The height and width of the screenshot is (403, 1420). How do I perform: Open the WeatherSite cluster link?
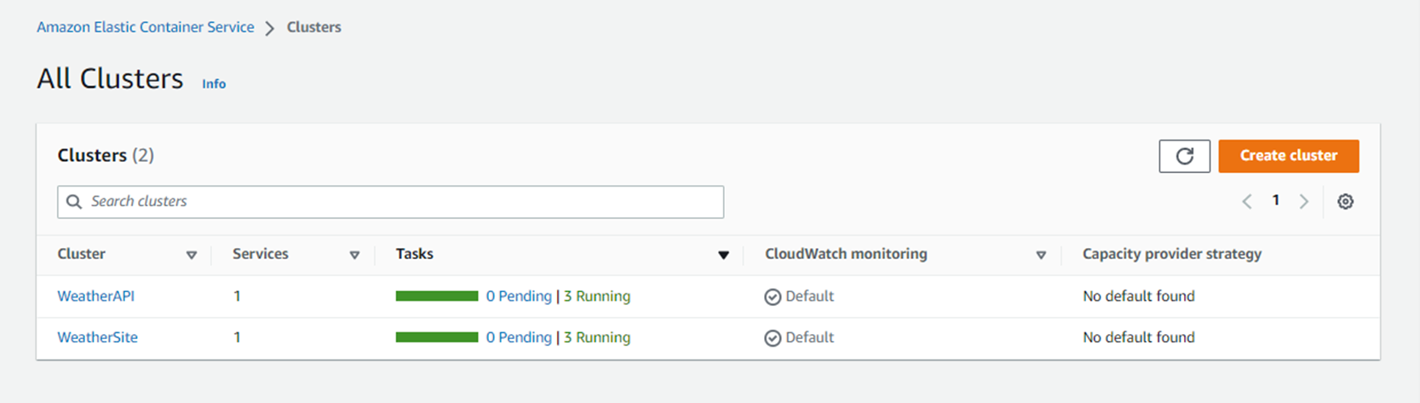pos(97,337)
